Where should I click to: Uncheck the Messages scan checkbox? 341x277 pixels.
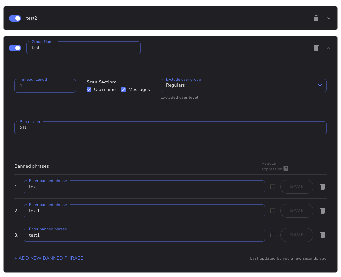(123, 90)
